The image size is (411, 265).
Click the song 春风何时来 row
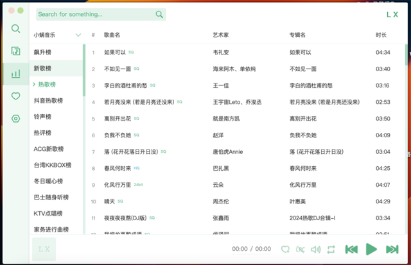(x=117, y=168)
